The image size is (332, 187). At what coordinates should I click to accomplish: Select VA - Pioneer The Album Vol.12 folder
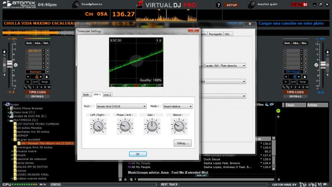tap(47, 143)
